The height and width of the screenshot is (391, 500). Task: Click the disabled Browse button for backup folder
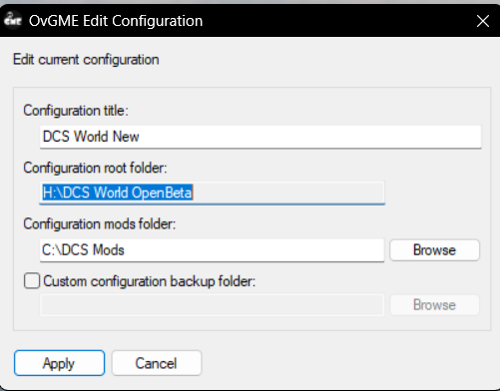tap(434, 305)
